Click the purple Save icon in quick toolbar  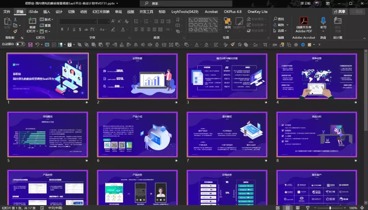tap(30, 44)
